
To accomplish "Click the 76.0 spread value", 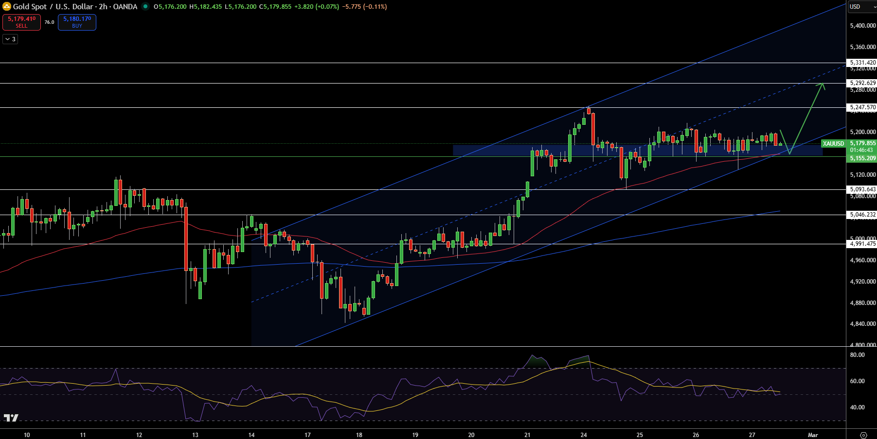I will (x=50, y=22).
